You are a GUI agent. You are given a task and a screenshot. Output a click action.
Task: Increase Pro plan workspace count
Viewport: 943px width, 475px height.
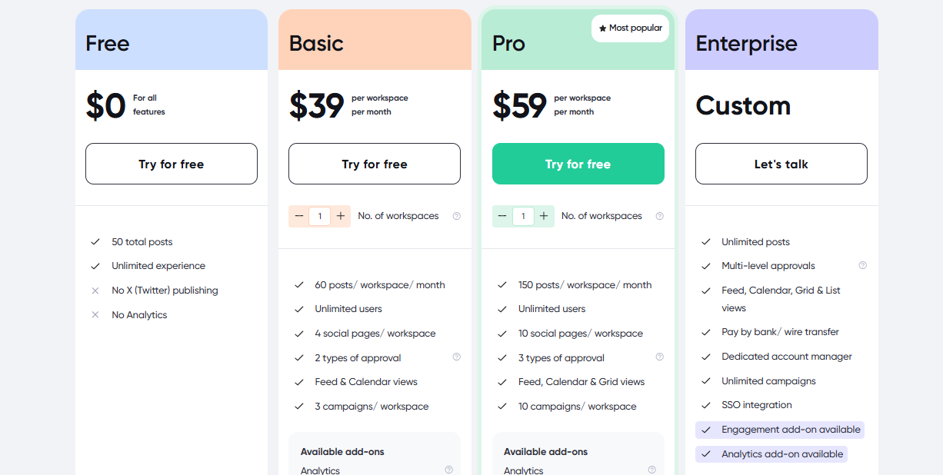click(x=544, y=216)
